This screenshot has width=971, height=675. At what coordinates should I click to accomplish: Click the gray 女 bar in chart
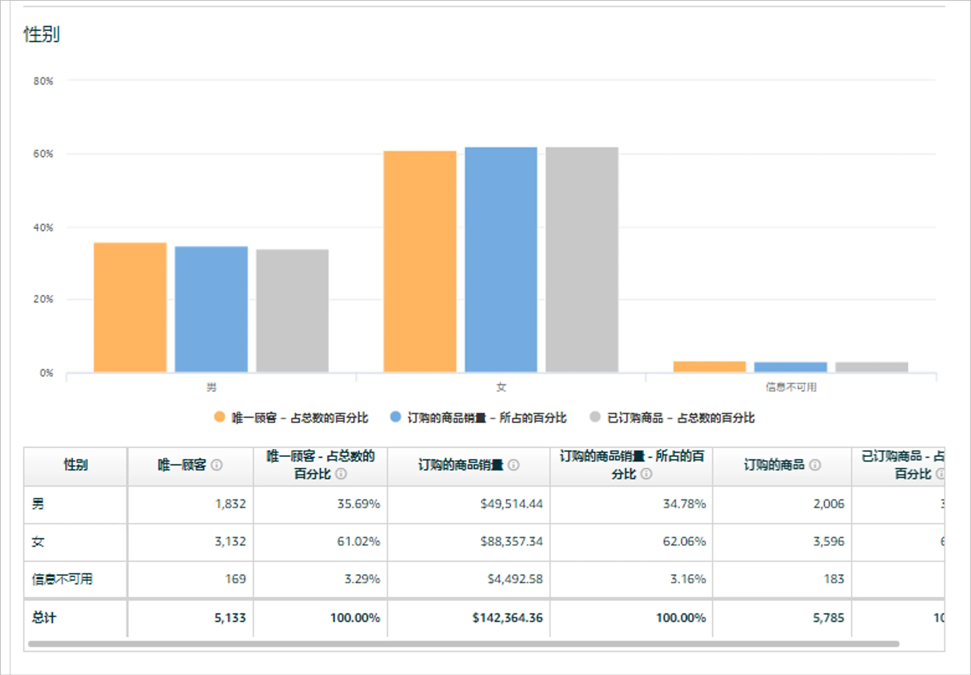(x=582, y=259)
